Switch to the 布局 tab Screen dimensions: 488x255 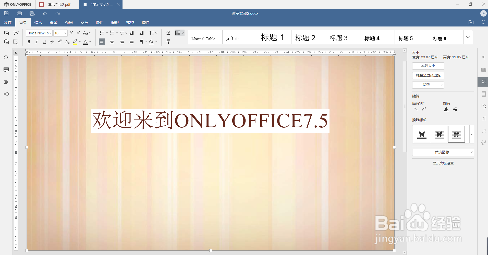tap(69, 22)
